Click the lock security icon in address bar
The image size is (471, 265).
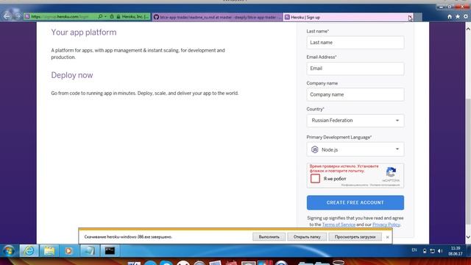118,17
